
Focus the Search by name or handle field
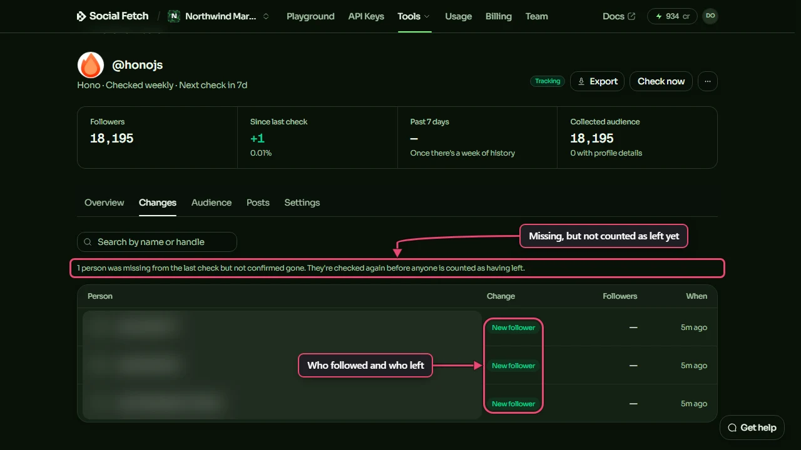click(157, 242)
